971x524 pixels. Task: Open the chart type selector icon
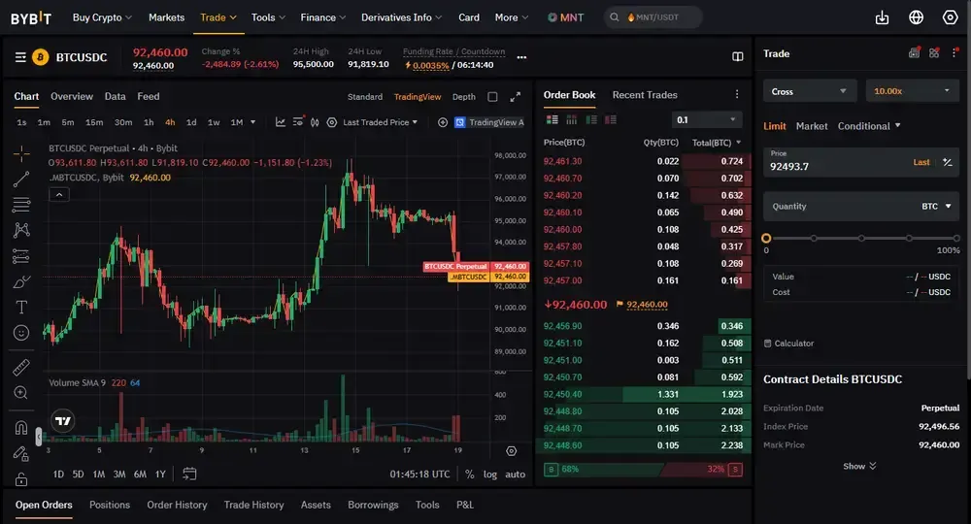coord(315,122)
